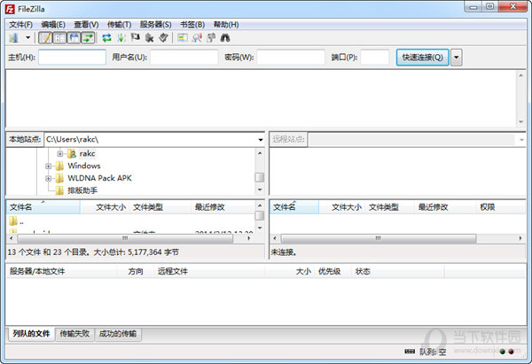Select the 排版助手 folder
Screen dimensions: 532x364
(82, 190)
